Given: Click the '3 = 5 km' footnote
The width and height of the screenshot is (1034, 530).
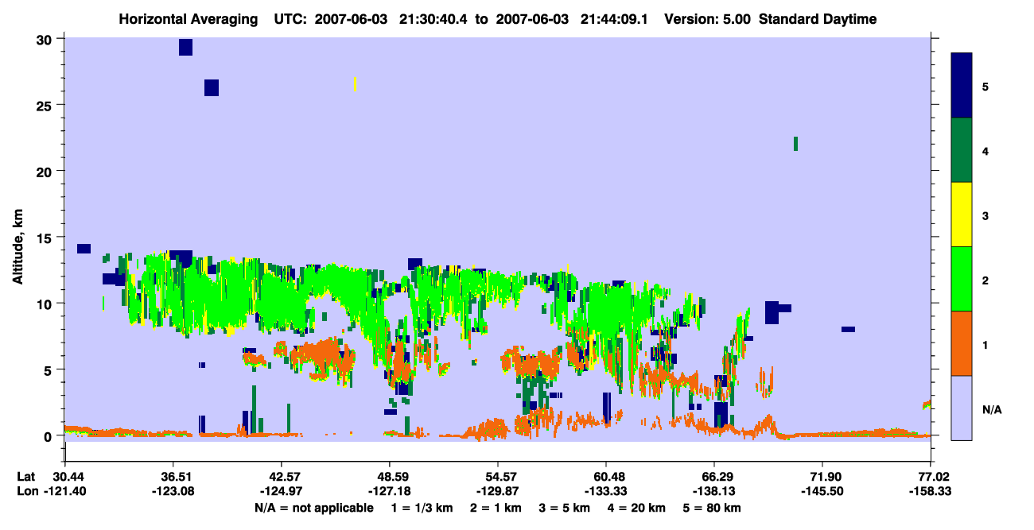Looking at the screenshot, I should click(x=564, y=508).
